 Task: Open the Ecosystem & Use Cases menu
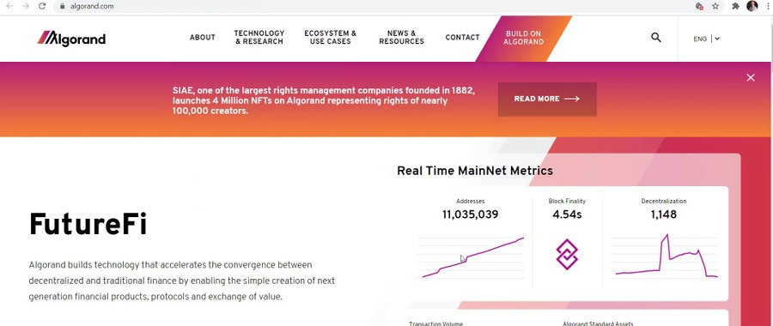[x=331, y=38]
